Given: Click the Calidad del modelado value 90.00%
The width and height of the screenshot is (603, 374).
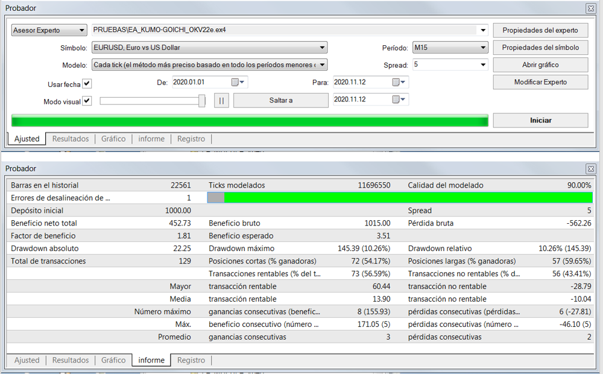Looking at the screenshot, I should click(579, 185).
